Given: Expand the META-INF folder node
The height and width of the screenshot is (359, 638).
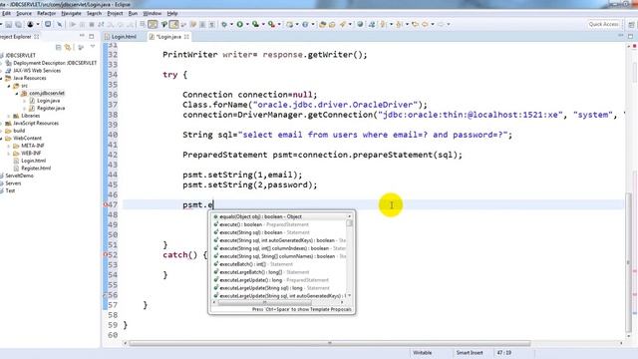Looking at the screenshot, I should click(9, 146).
